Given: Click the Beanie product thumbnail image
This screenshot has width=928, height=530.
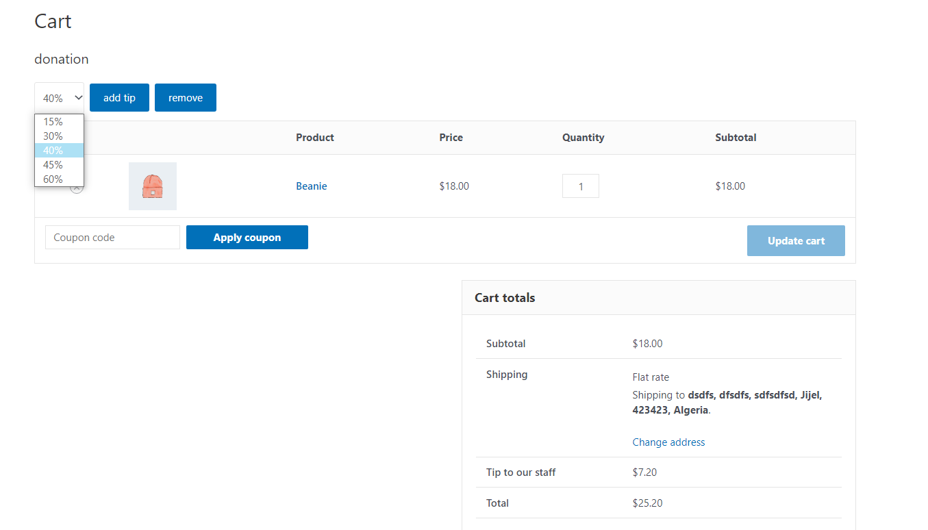Looking at the screenshot, I should 152,186.
